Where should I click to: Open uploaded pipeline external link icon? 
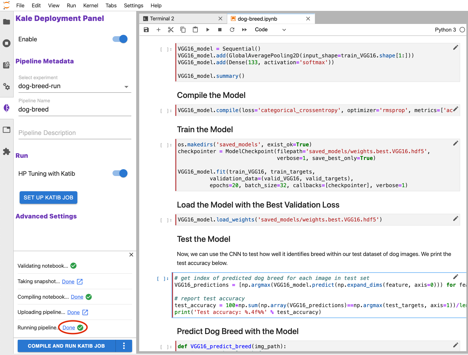(85, 312)
